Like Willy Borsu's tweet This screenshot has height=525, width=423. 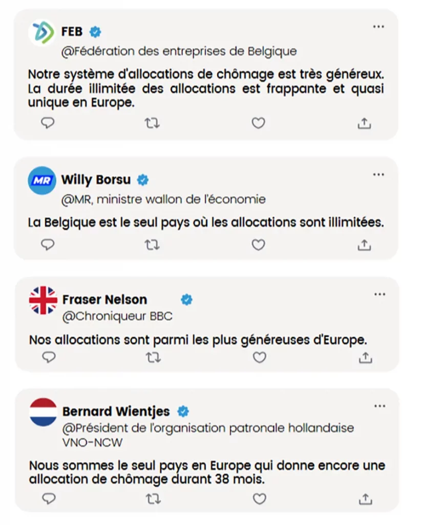pos(259,245)
